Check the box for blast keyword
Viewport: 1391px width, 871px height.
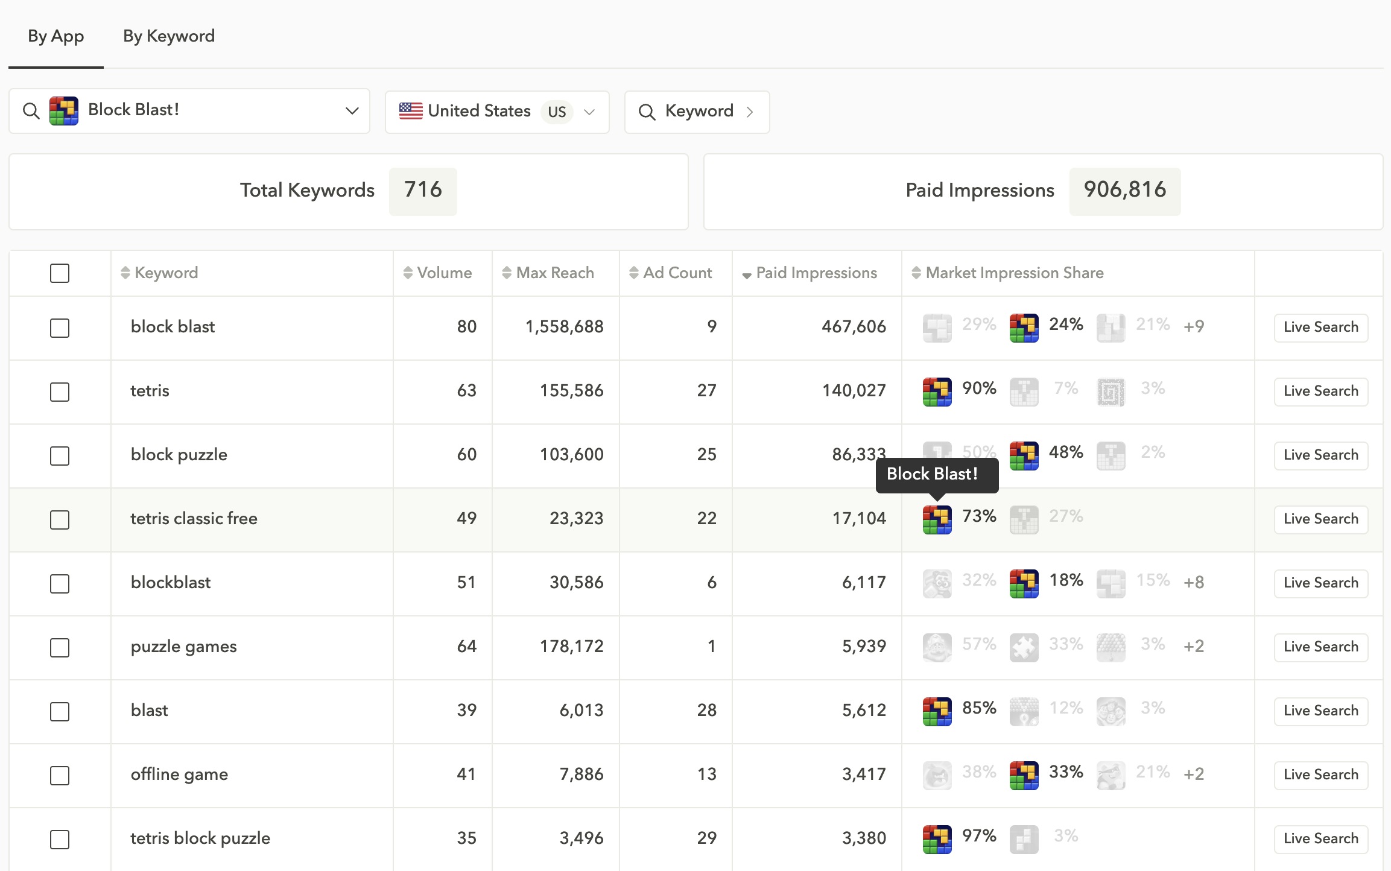click(x=60, y=712)
